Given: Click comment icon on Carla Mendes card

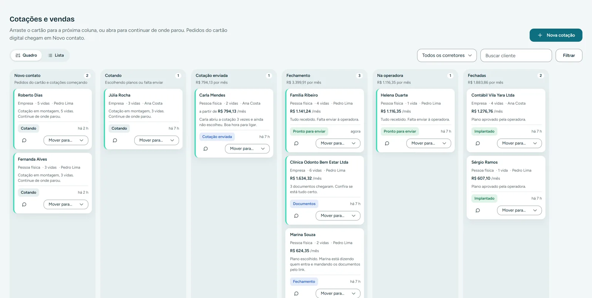Looking at the screenshot, I should (205, 149).
